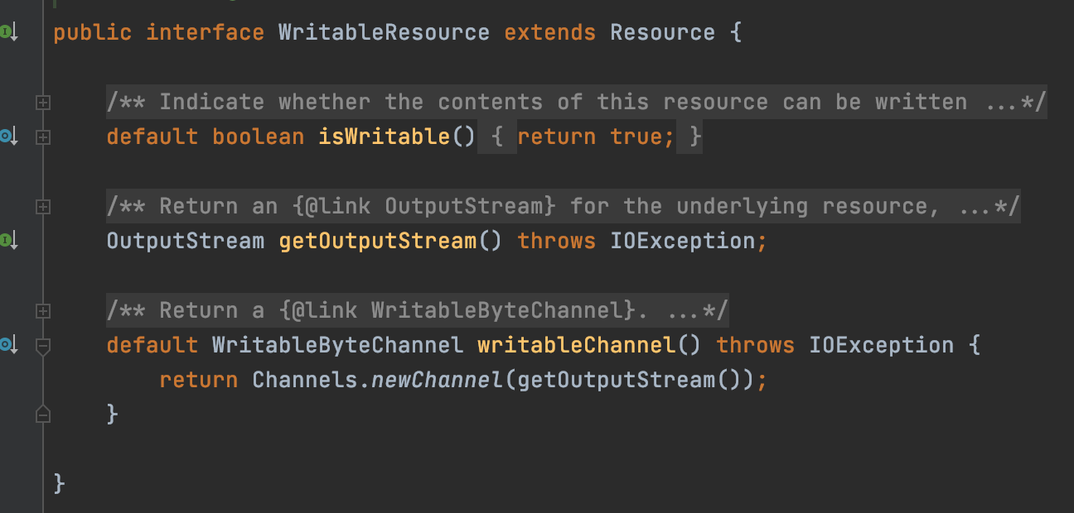1074x513 pixels.
Task: Click the italic newChannel method call
Action: click(437, 380)
